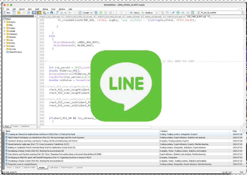Close the RSI_OVER_ALERT.mq5 tab with its x
Screen dimensions: 247x175
coord(208,17)
